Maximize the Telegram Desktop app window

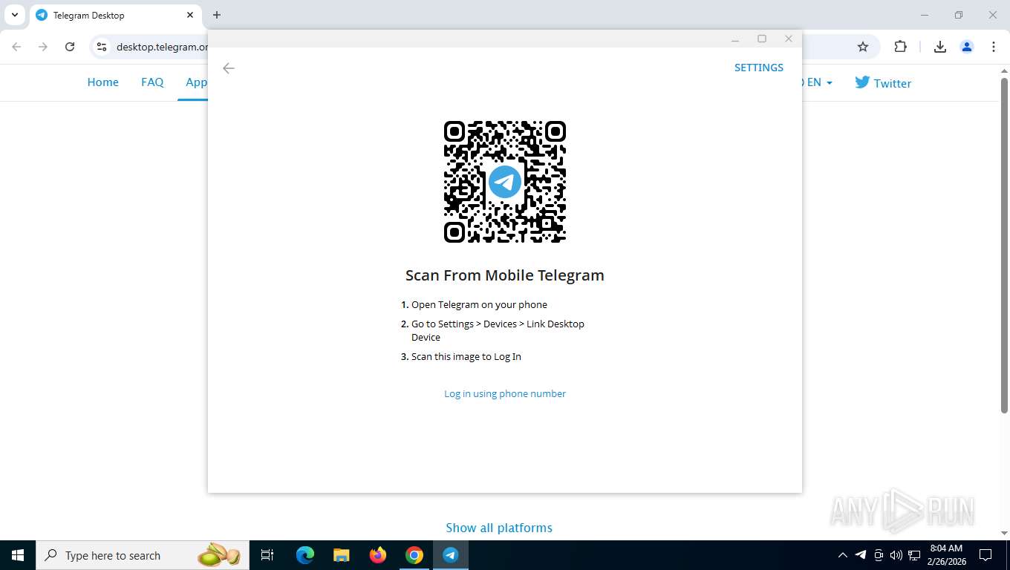pyautogui.click(x=762, y=39)
